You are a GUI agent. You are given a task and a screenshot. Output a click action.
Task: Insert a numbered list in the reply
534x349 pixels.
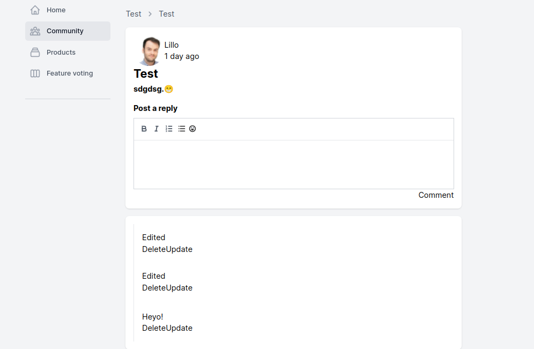[169, 129]
